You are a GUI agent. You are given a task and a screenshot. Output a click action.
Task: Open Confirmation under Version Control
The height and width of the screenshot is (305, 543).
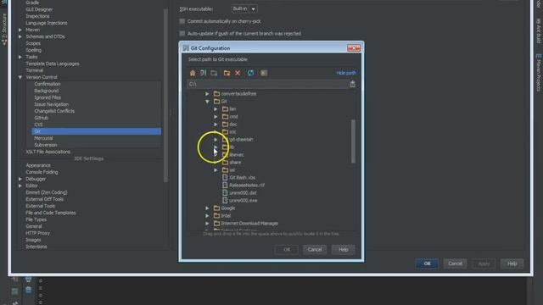(48, 84)
